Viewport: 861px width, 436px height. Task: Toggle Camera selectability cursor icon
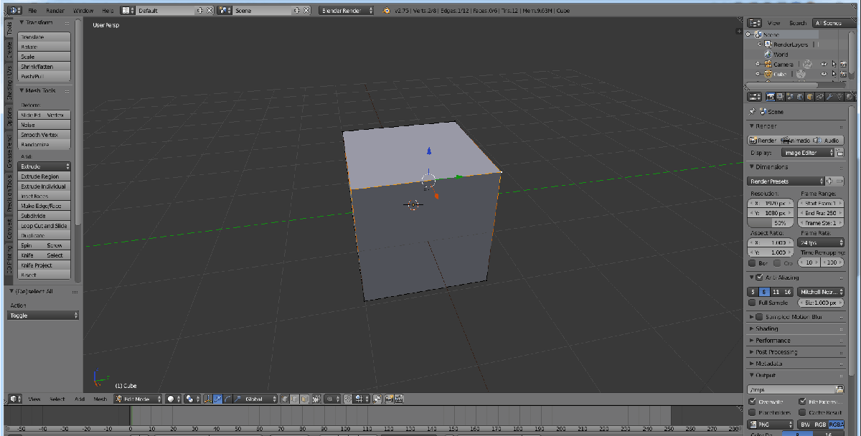(x=834, y=65)
